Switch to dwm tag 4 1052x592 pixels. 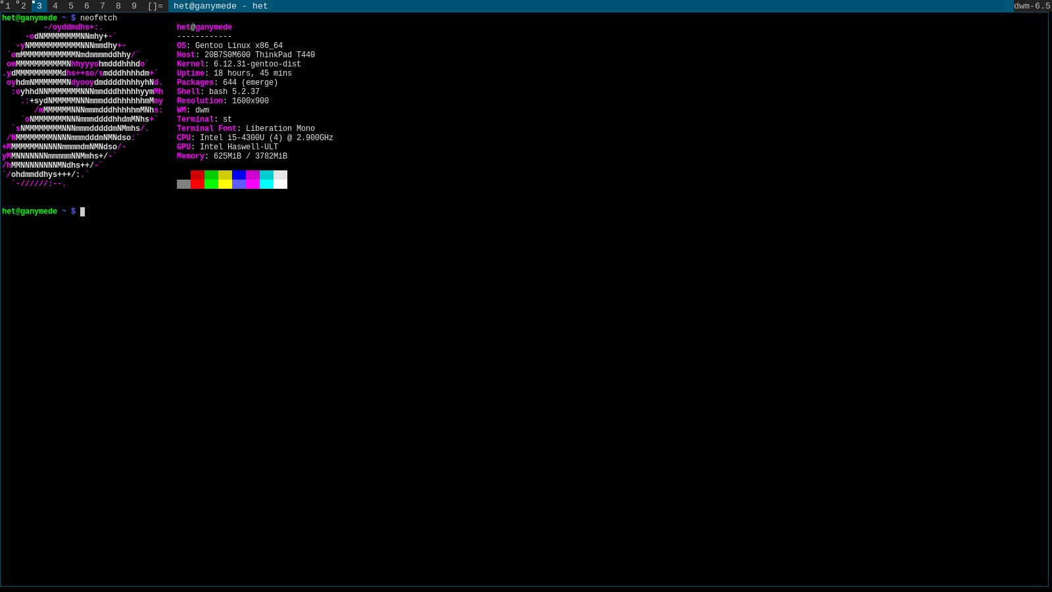click(x=55, y=6)
